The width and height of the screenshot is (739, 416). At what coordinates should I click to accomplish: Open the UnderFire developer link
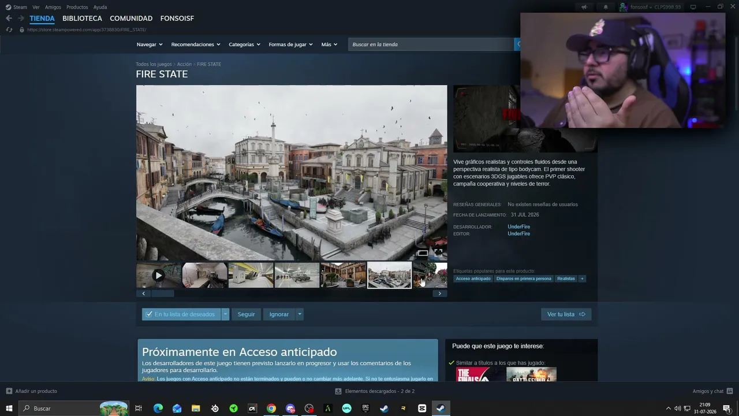point(518,226)
